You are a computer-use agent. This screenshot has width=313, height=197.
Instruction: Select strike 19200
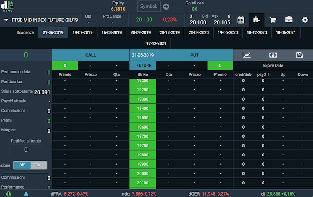point(143,81)
